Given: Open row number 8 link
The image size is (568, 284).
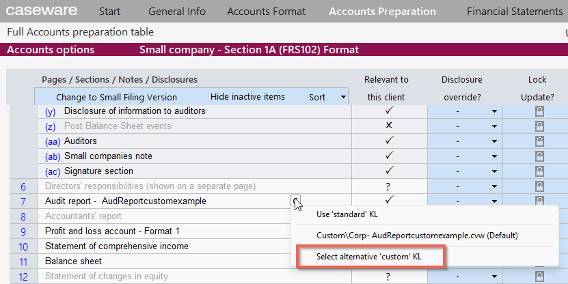Looking at the screenshot, I should pyautogui.click(x=23, y=216).
